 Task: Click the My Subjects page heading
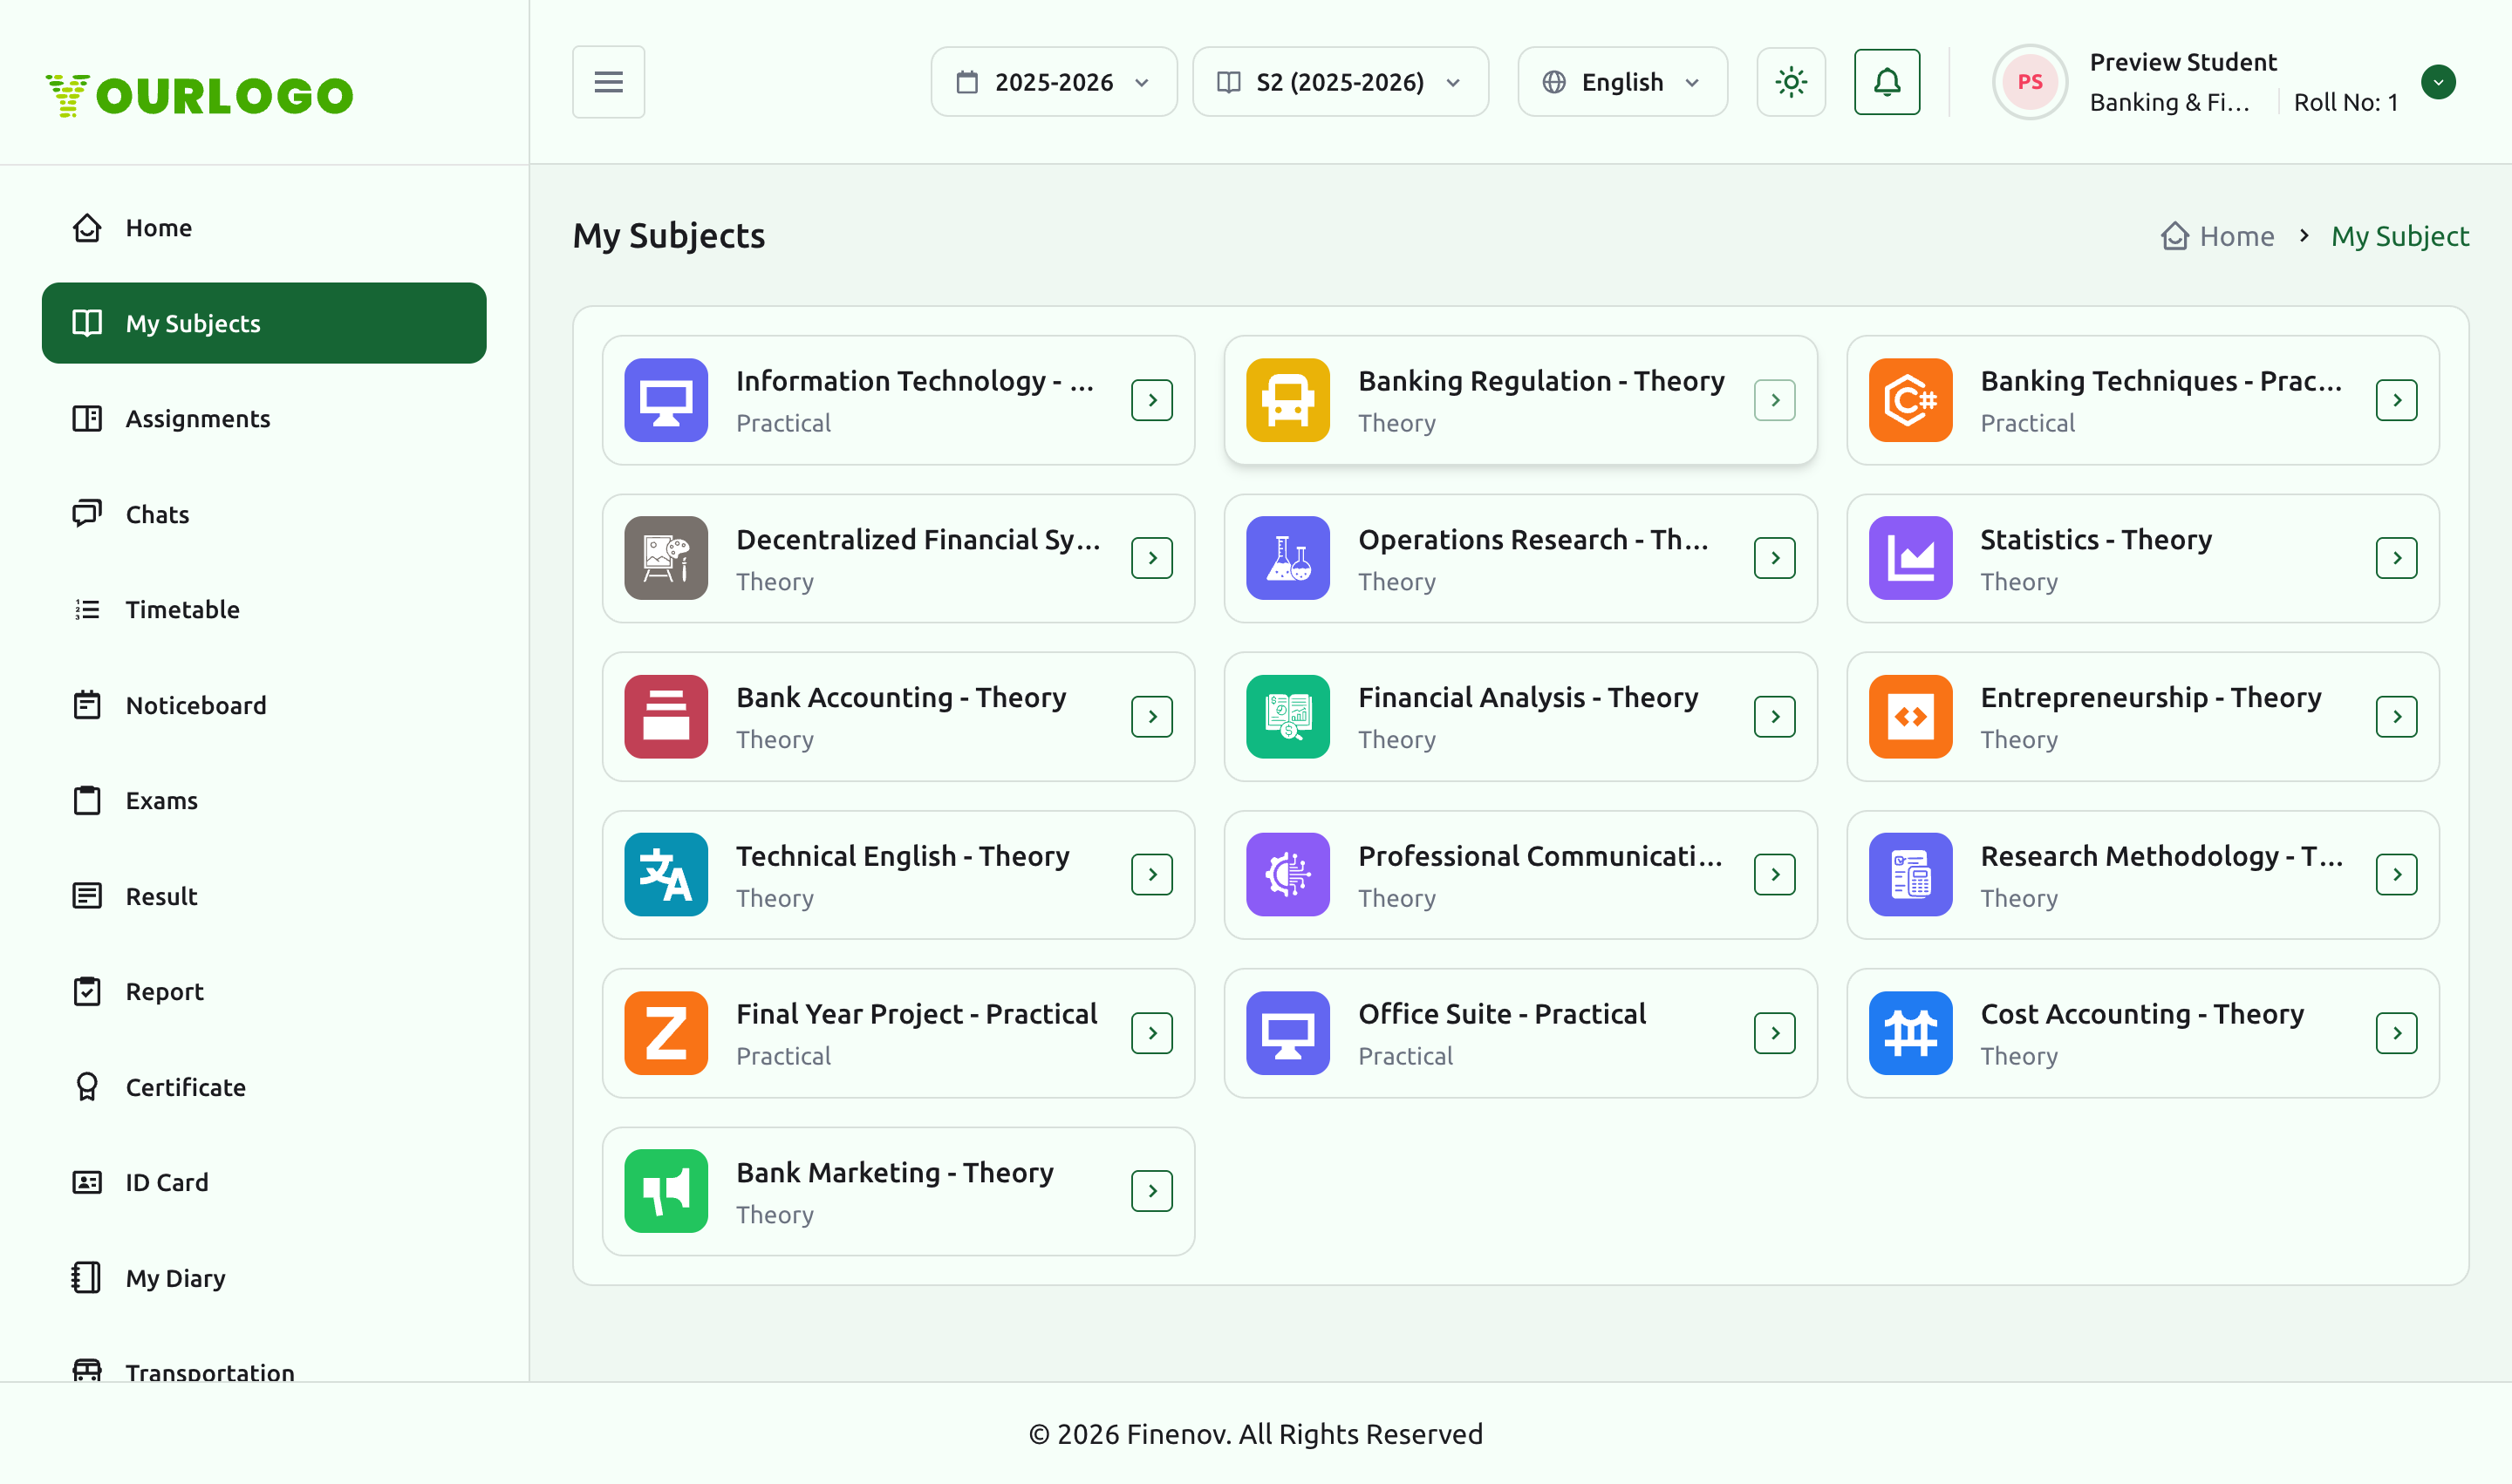668,236
